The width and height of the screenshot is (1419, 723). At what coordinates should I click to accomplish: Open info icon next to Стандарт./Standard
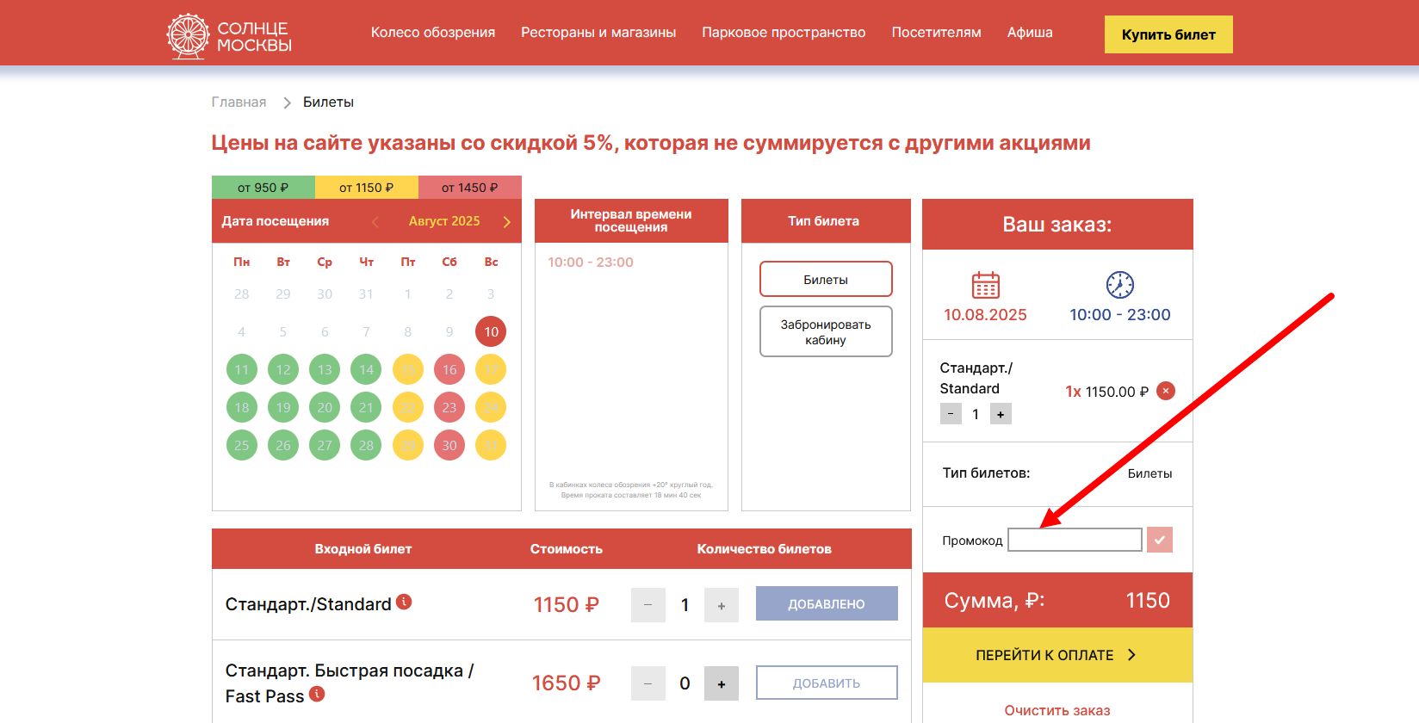point(404,602)
